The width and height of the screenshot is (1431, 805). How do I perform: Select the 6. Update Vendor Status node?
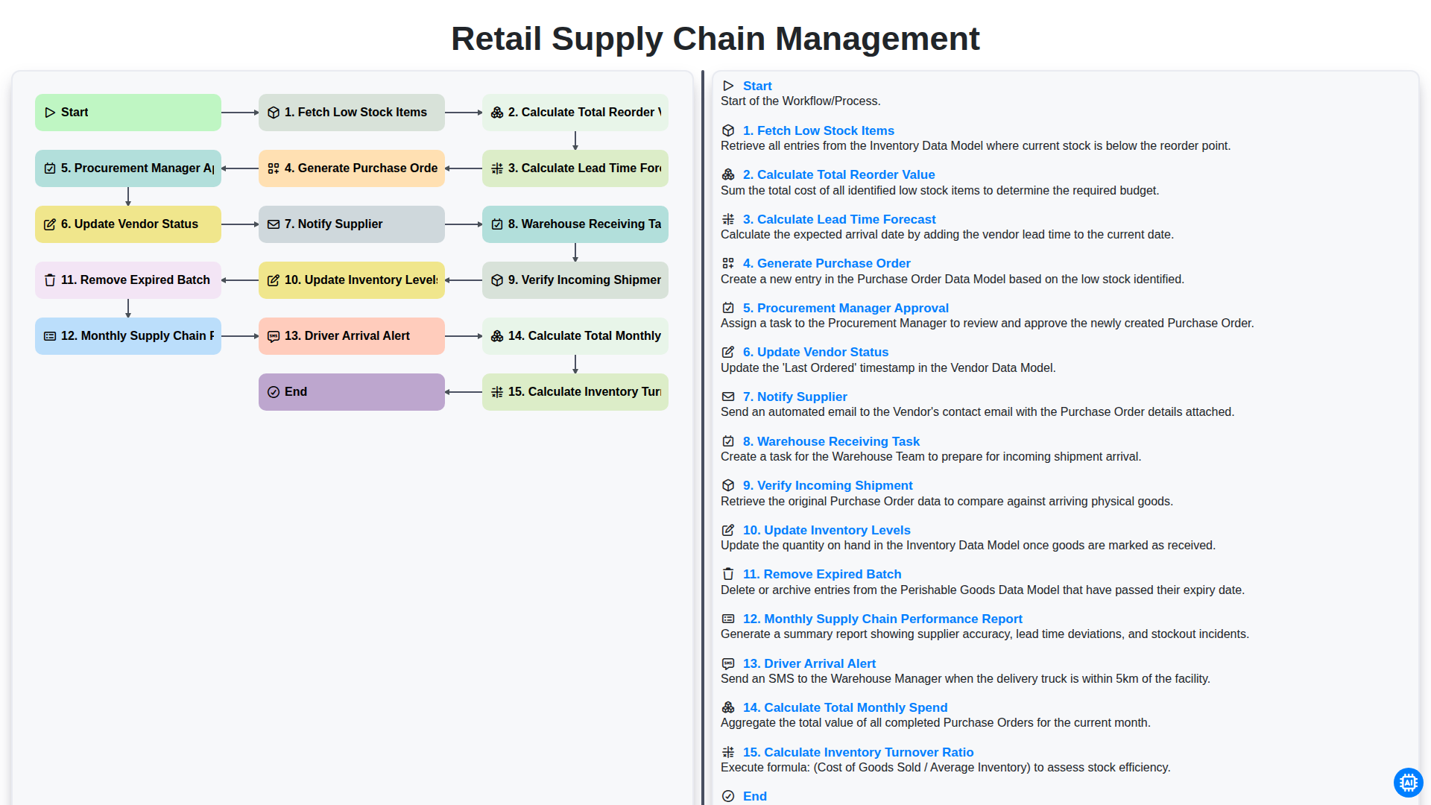tap(128, 224)
